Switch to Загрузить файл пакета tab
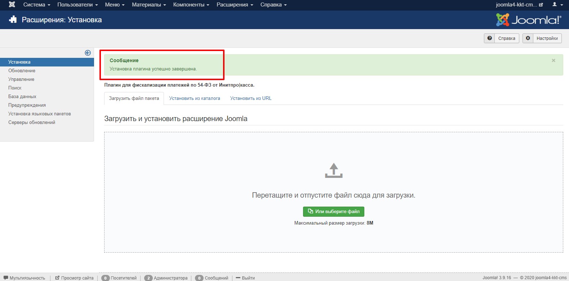Viewport: 569px width, 281px height. point(134,98)
